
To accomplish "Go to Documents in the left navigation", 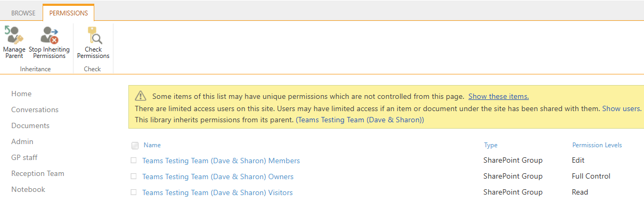I will (30, 125).
